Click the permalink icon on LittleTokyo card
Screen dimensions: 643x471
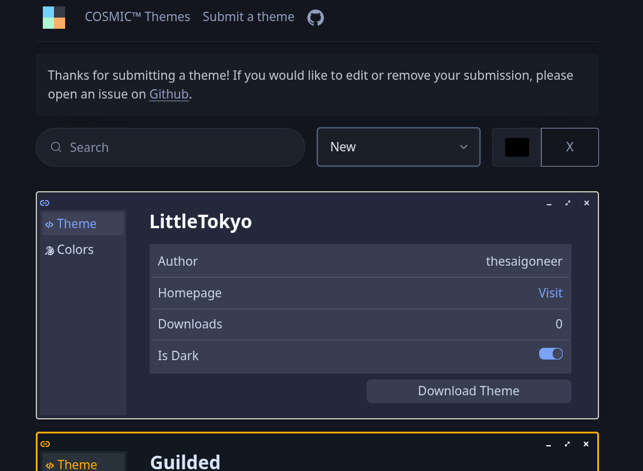tap(45, 203)
